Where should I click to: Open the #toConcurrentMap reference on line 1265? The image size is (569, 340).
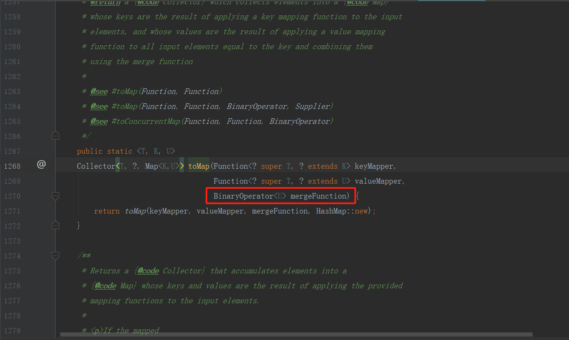222,121
